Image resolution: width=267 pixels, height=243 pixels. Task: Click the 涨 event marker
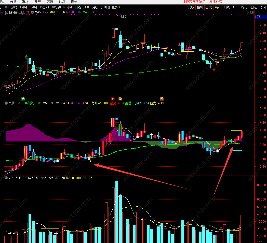tap(113, 99)
